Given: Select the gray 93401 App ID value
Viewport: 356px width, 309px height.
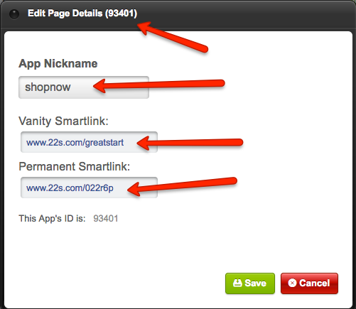Looking at the screenshot, I should 106,218.
